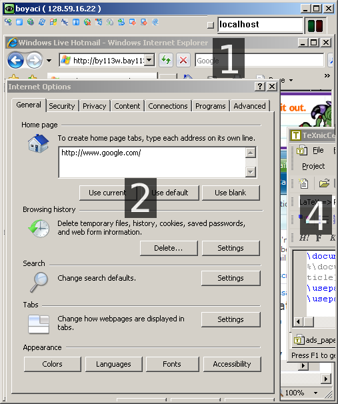Click the question mark help button in Internet Options
338x404 pixels.
[x=260, y=86]
